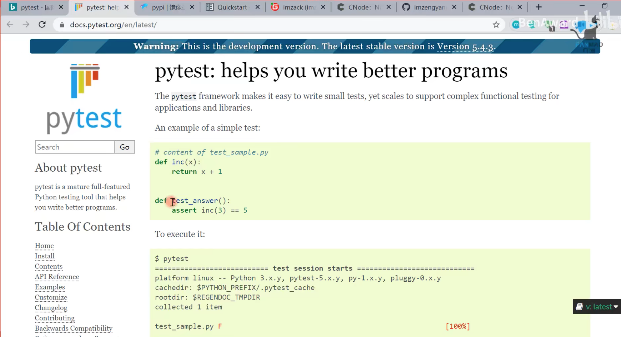The image size is (621, 337).
Task: Open the teal 'm' extension
Action: (x=516, y=24)
